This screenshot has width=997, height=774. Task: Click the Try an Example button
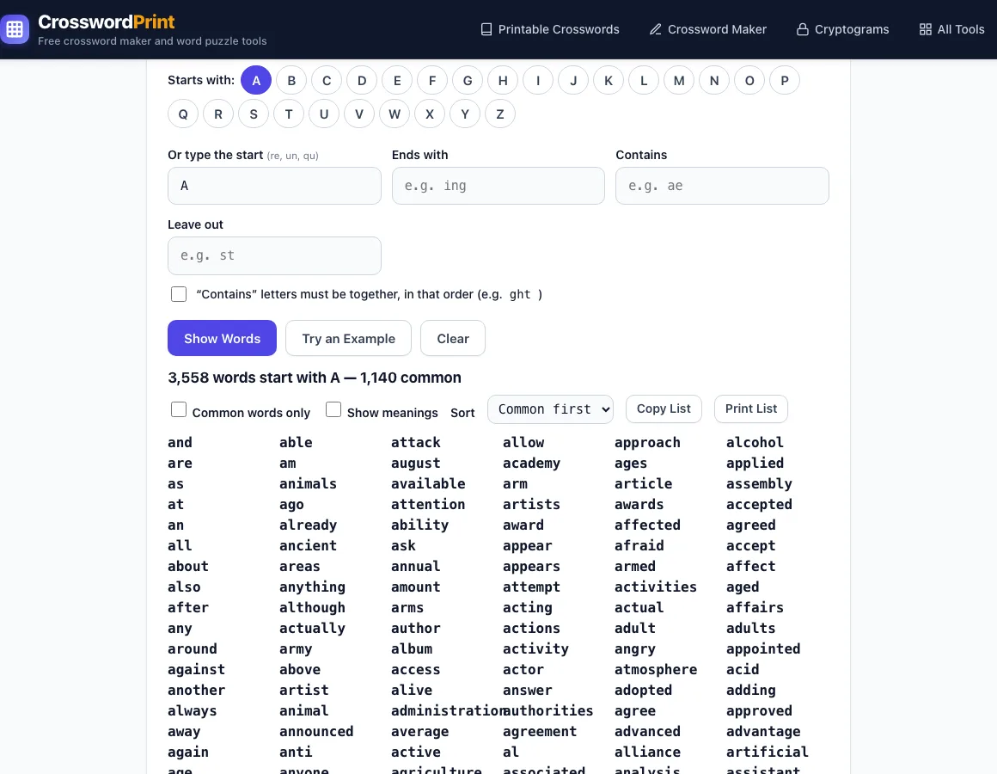tap(348, 338)
